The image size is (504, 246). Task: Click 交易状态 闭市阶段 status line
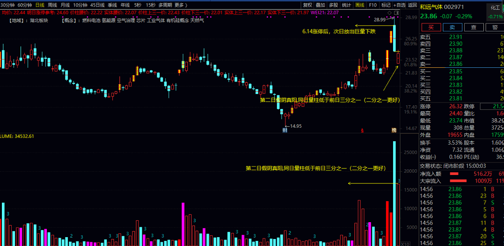[x=453, y=166]
